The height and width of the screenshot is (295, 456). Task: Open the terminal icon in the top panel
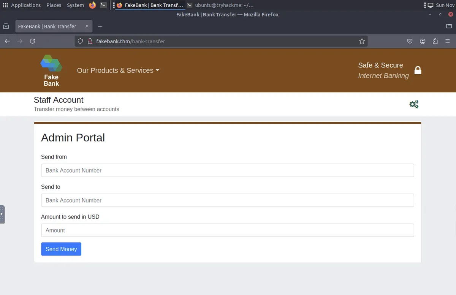pos(103,5)
